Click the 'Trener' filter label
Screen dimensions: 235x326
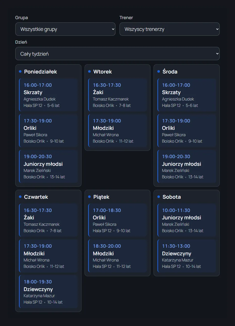[126, 18]
